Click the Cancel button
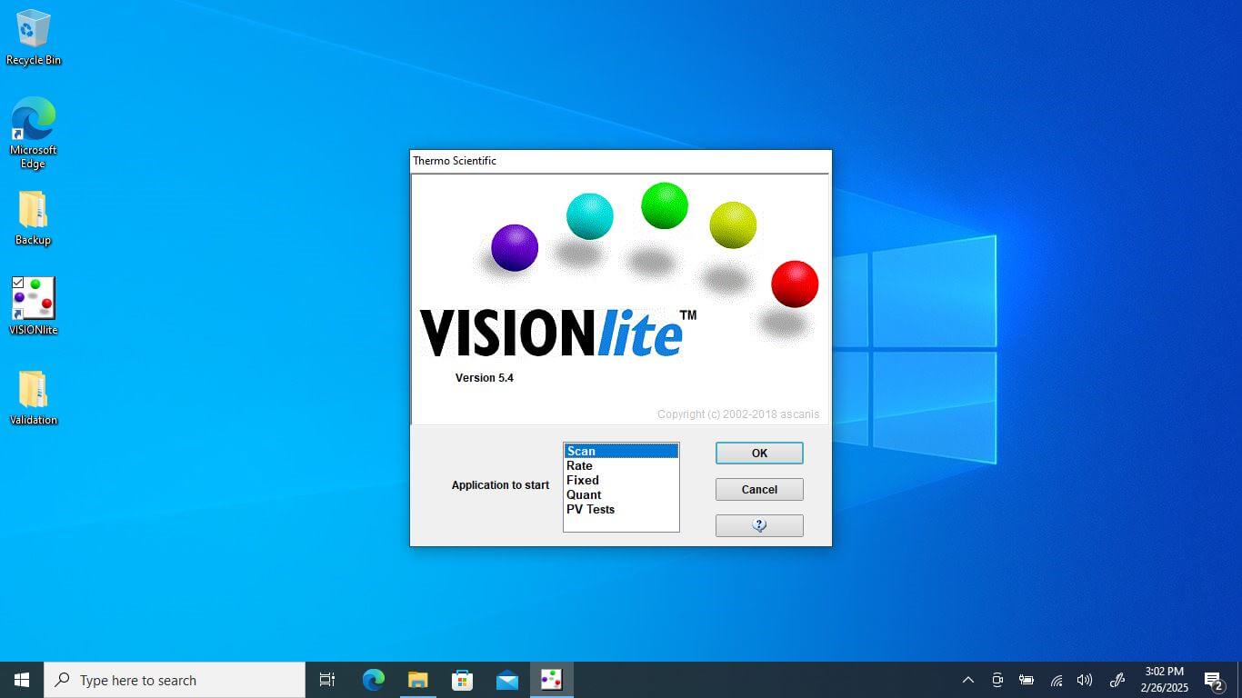Image resolution: width=1242 pixels, height=698 pixels. [759, 489]
